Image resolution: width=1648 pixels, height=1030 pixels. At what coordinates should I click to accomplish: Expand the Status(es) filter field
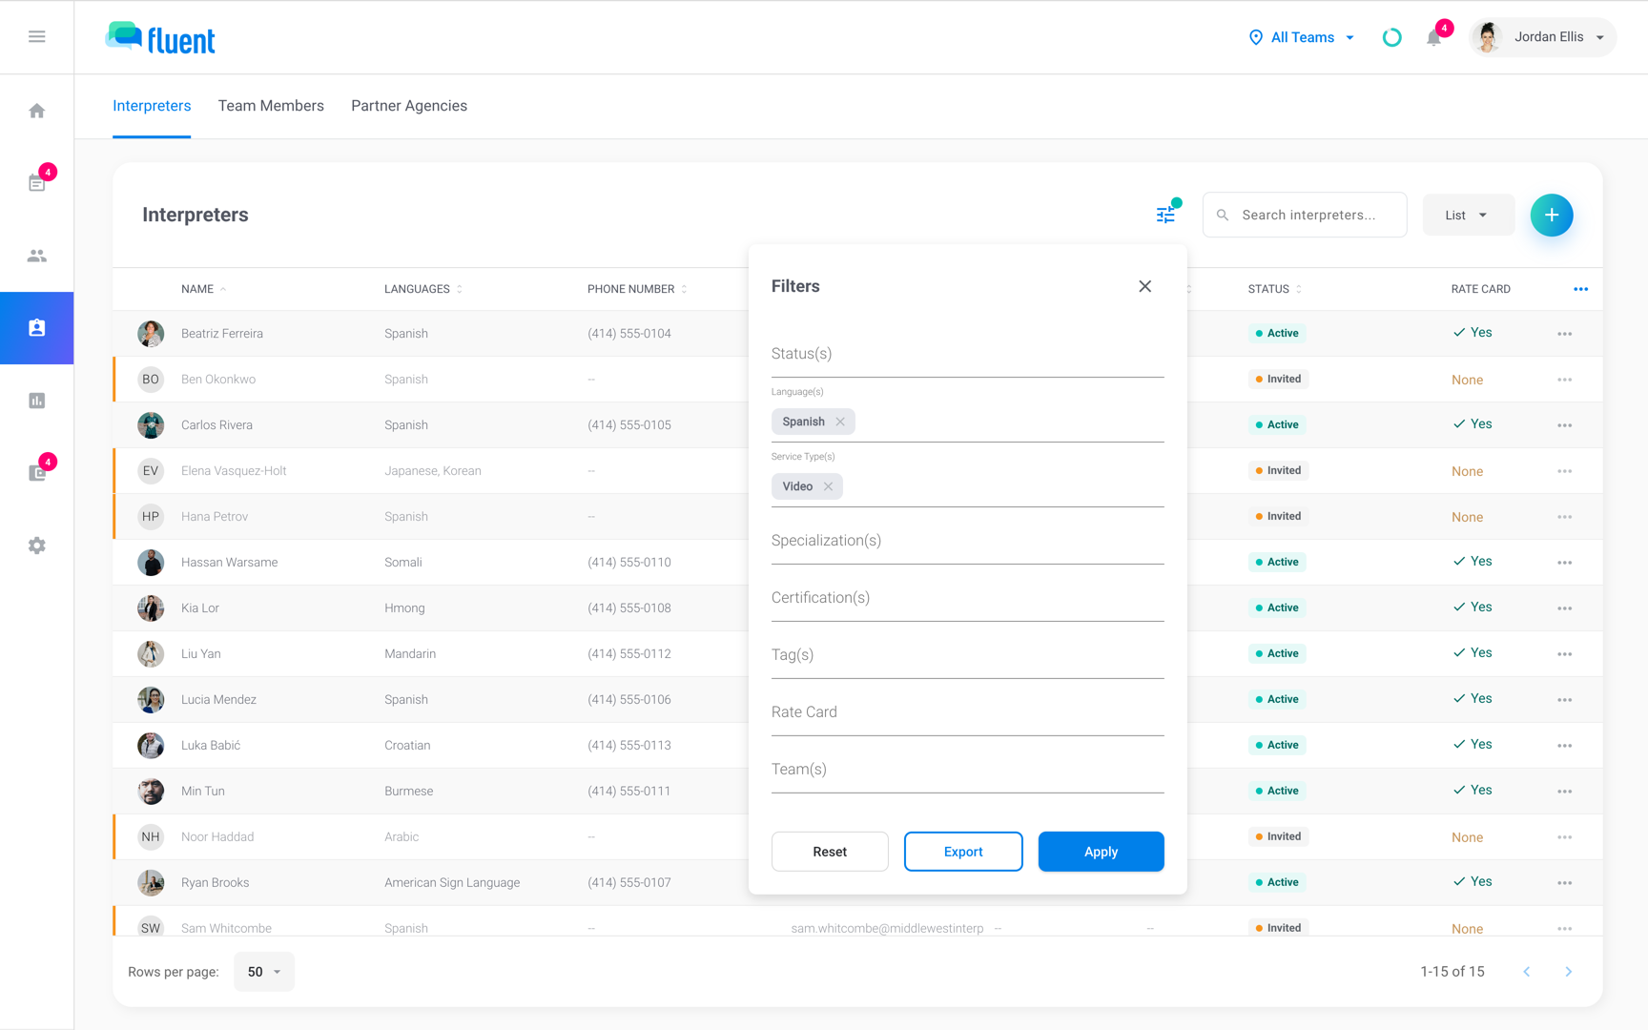(x=967, y=354)
